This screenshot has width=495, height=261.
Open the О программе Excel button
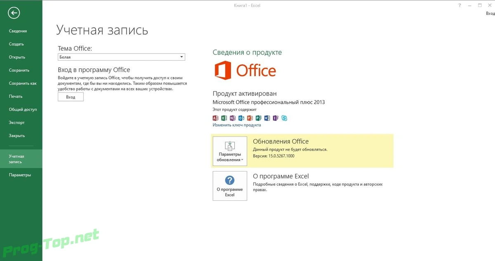pos(230,186)
